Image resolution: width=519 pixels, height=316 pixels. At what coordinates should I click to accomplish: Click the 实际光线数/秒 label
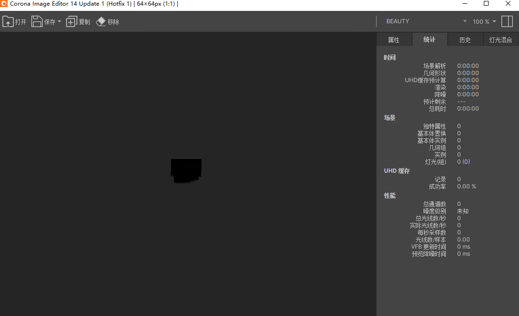(428, 225)
